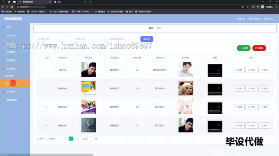Click 删除 for the 课程名称5 row
Viewport: 279px width, 156px height.
click(x=264, y=107)
